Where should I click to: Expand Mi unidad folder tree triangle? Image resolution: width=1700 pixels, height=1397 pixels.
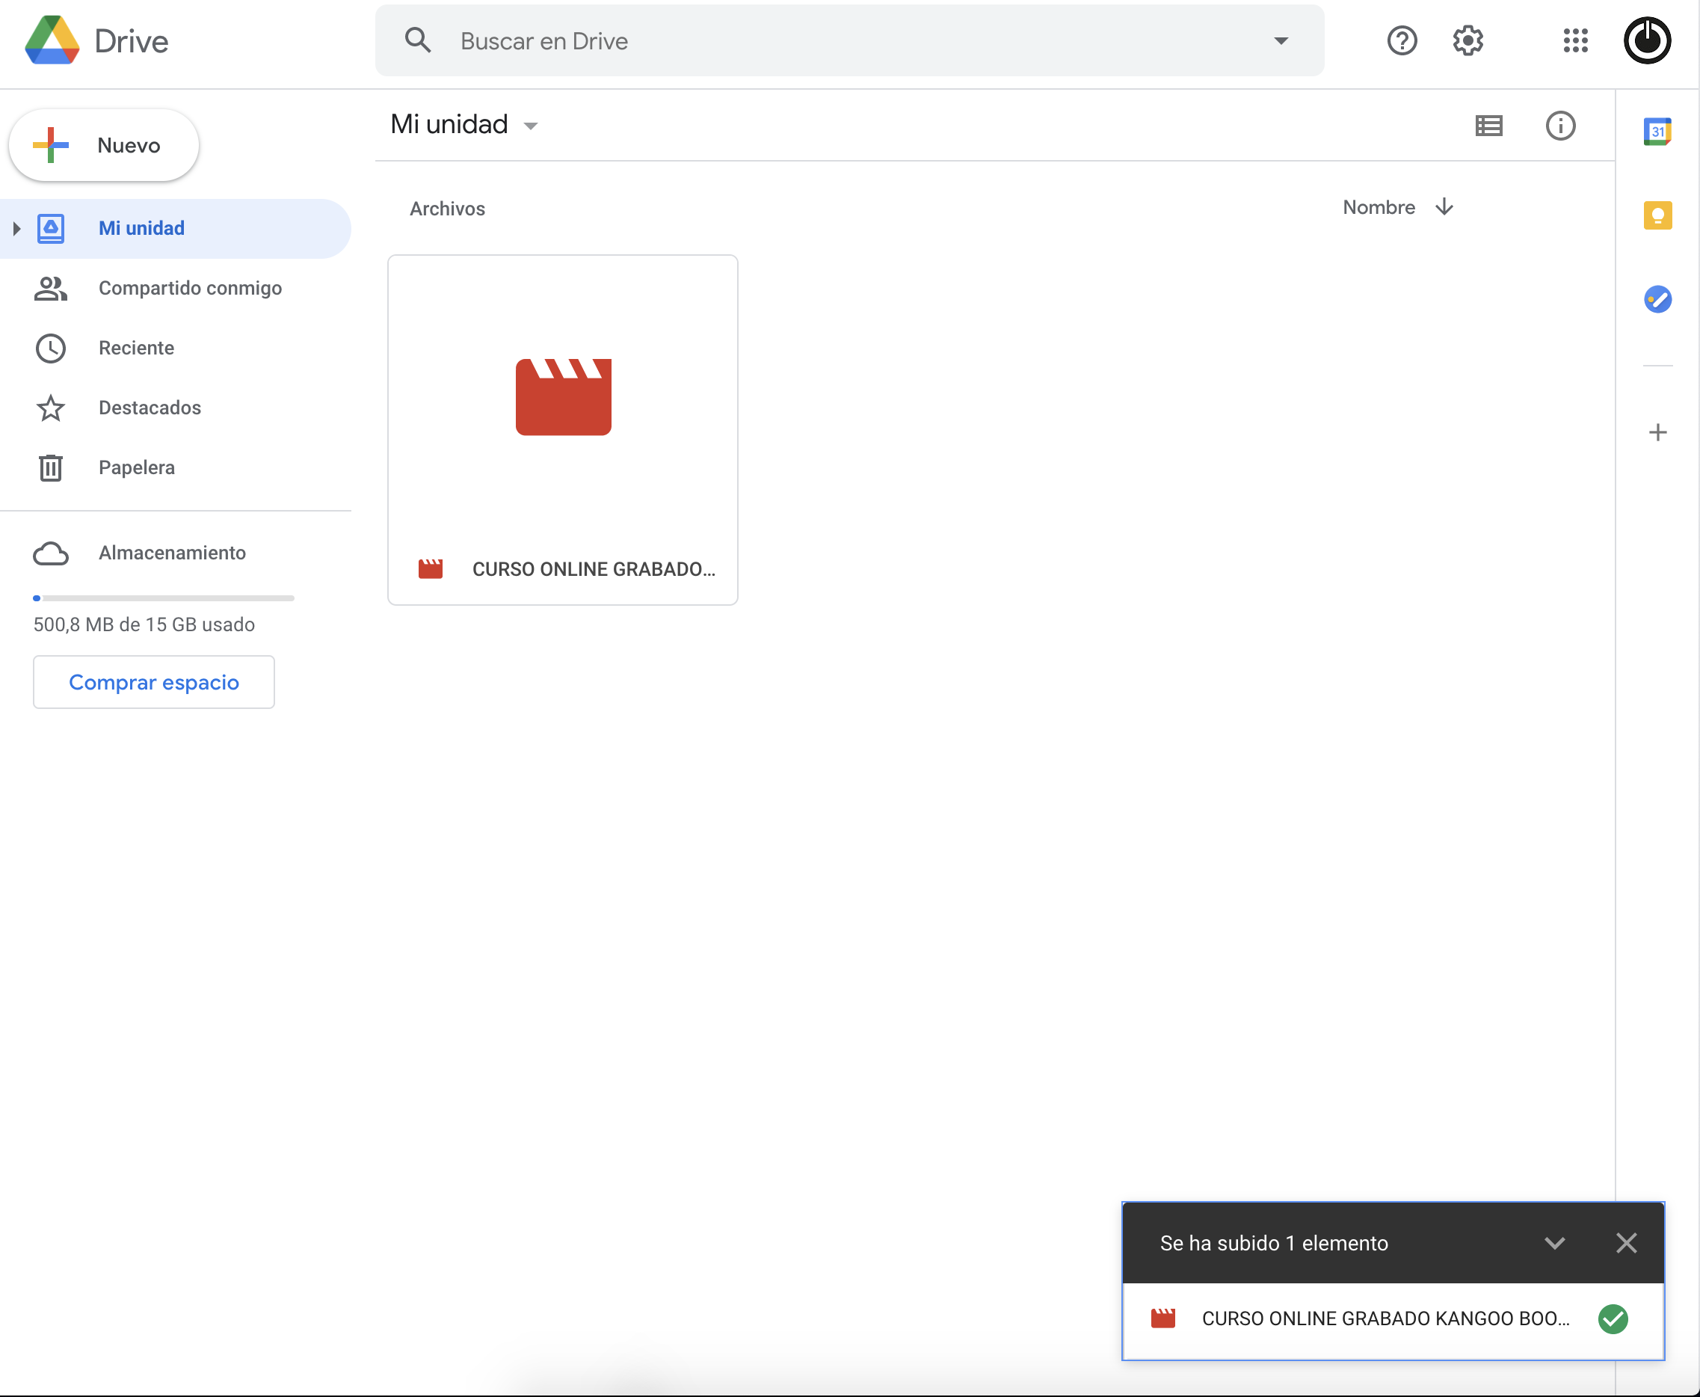(16, 229)
